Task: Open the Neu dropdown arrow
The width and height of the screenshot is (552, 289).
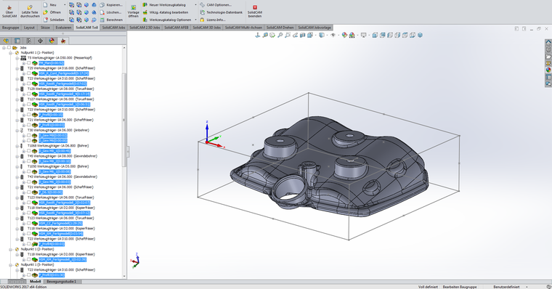Action: pos(65,5)
